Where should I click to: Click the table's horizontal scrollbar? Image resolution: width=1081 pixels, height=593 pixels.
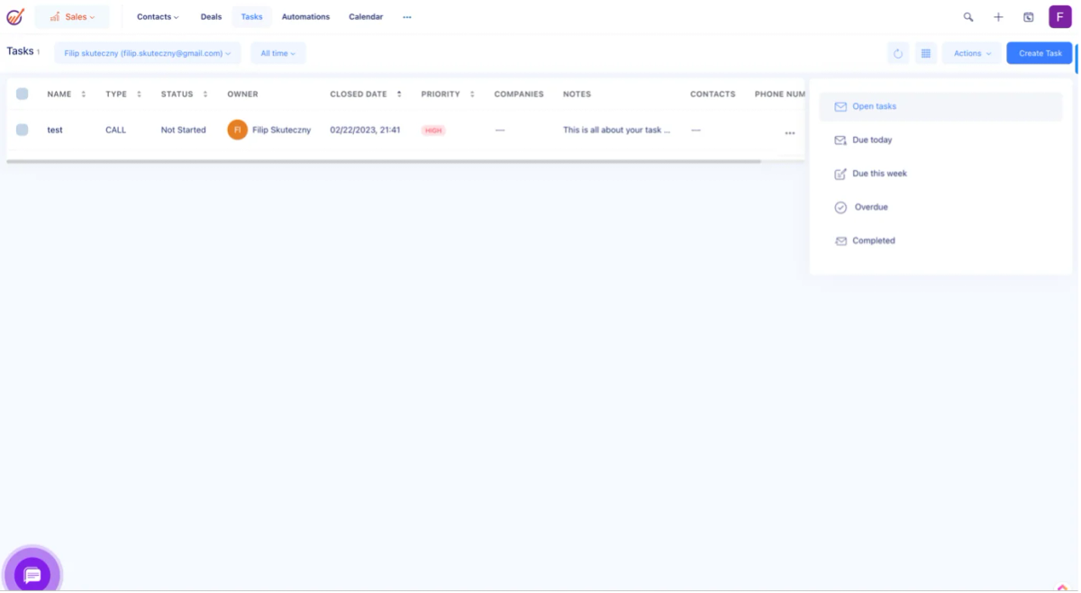pyautogui.click(x=384, y=162)
